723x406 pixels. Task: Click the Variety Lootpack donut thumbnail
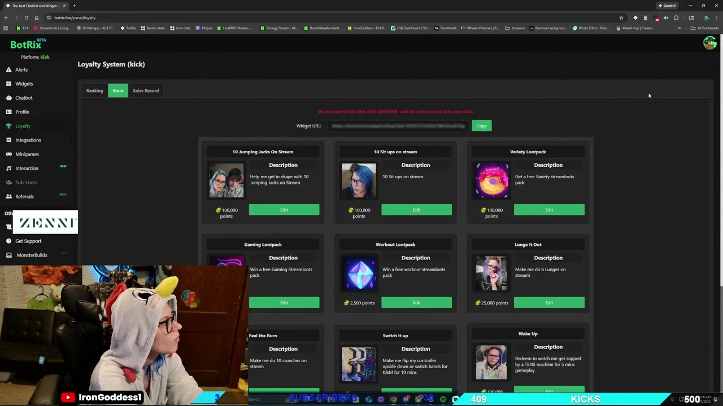pos(491,180)
